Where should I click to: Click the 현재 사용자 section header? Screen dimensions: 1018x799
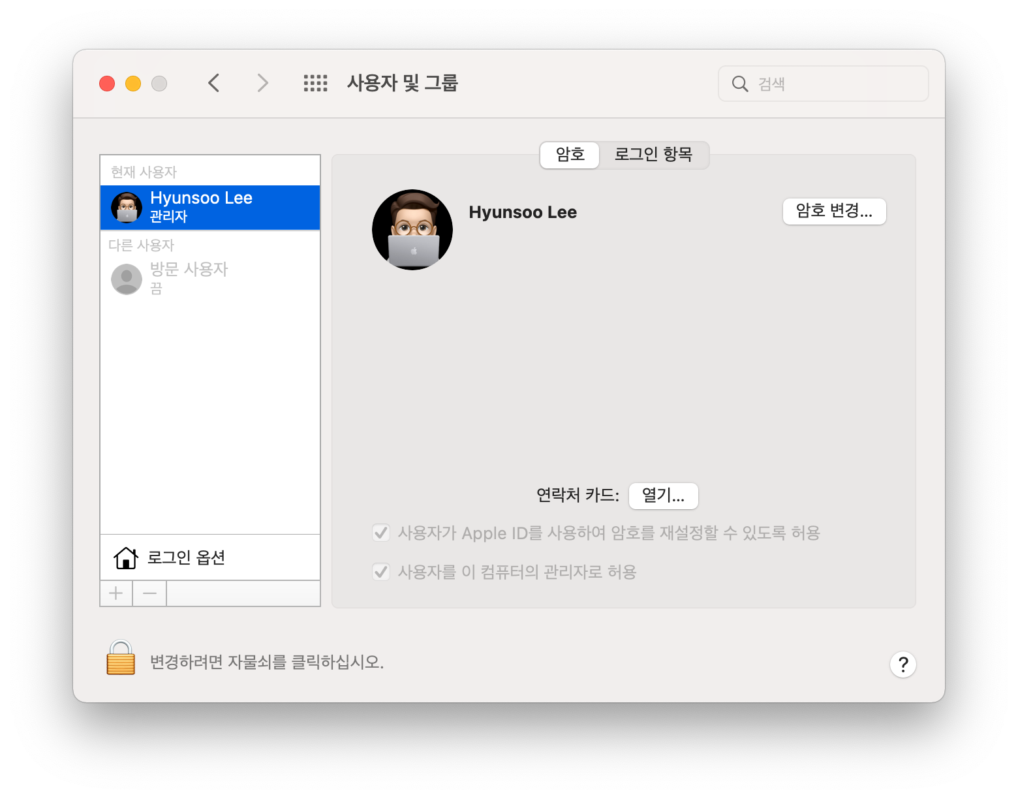[144, 172]
